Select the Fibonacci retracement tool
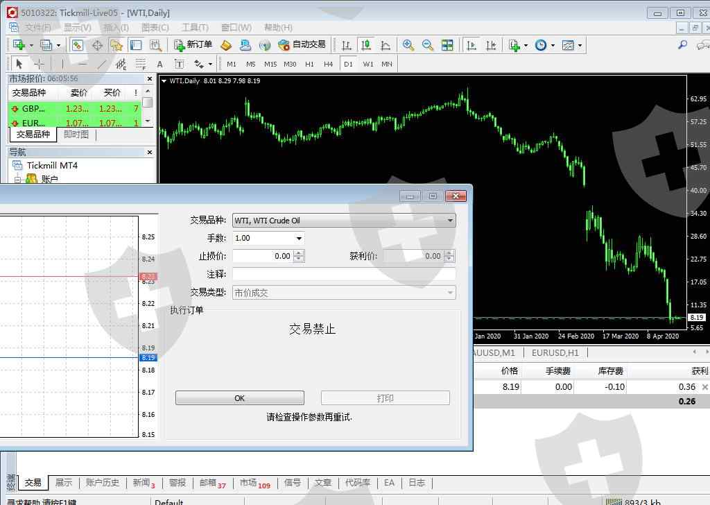This screenshot has width=710, height=505. [x=141, y=64]
